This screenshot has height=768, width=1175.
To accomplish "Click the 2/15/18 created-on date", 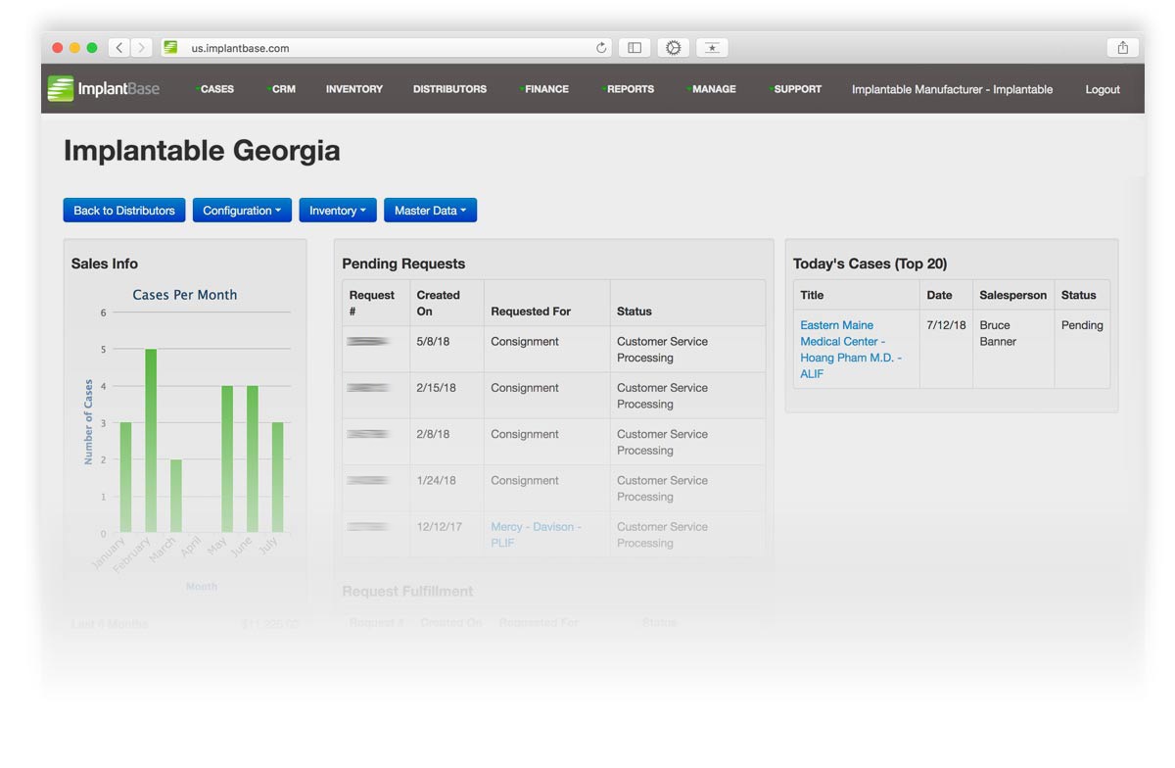I will [437, 388].
